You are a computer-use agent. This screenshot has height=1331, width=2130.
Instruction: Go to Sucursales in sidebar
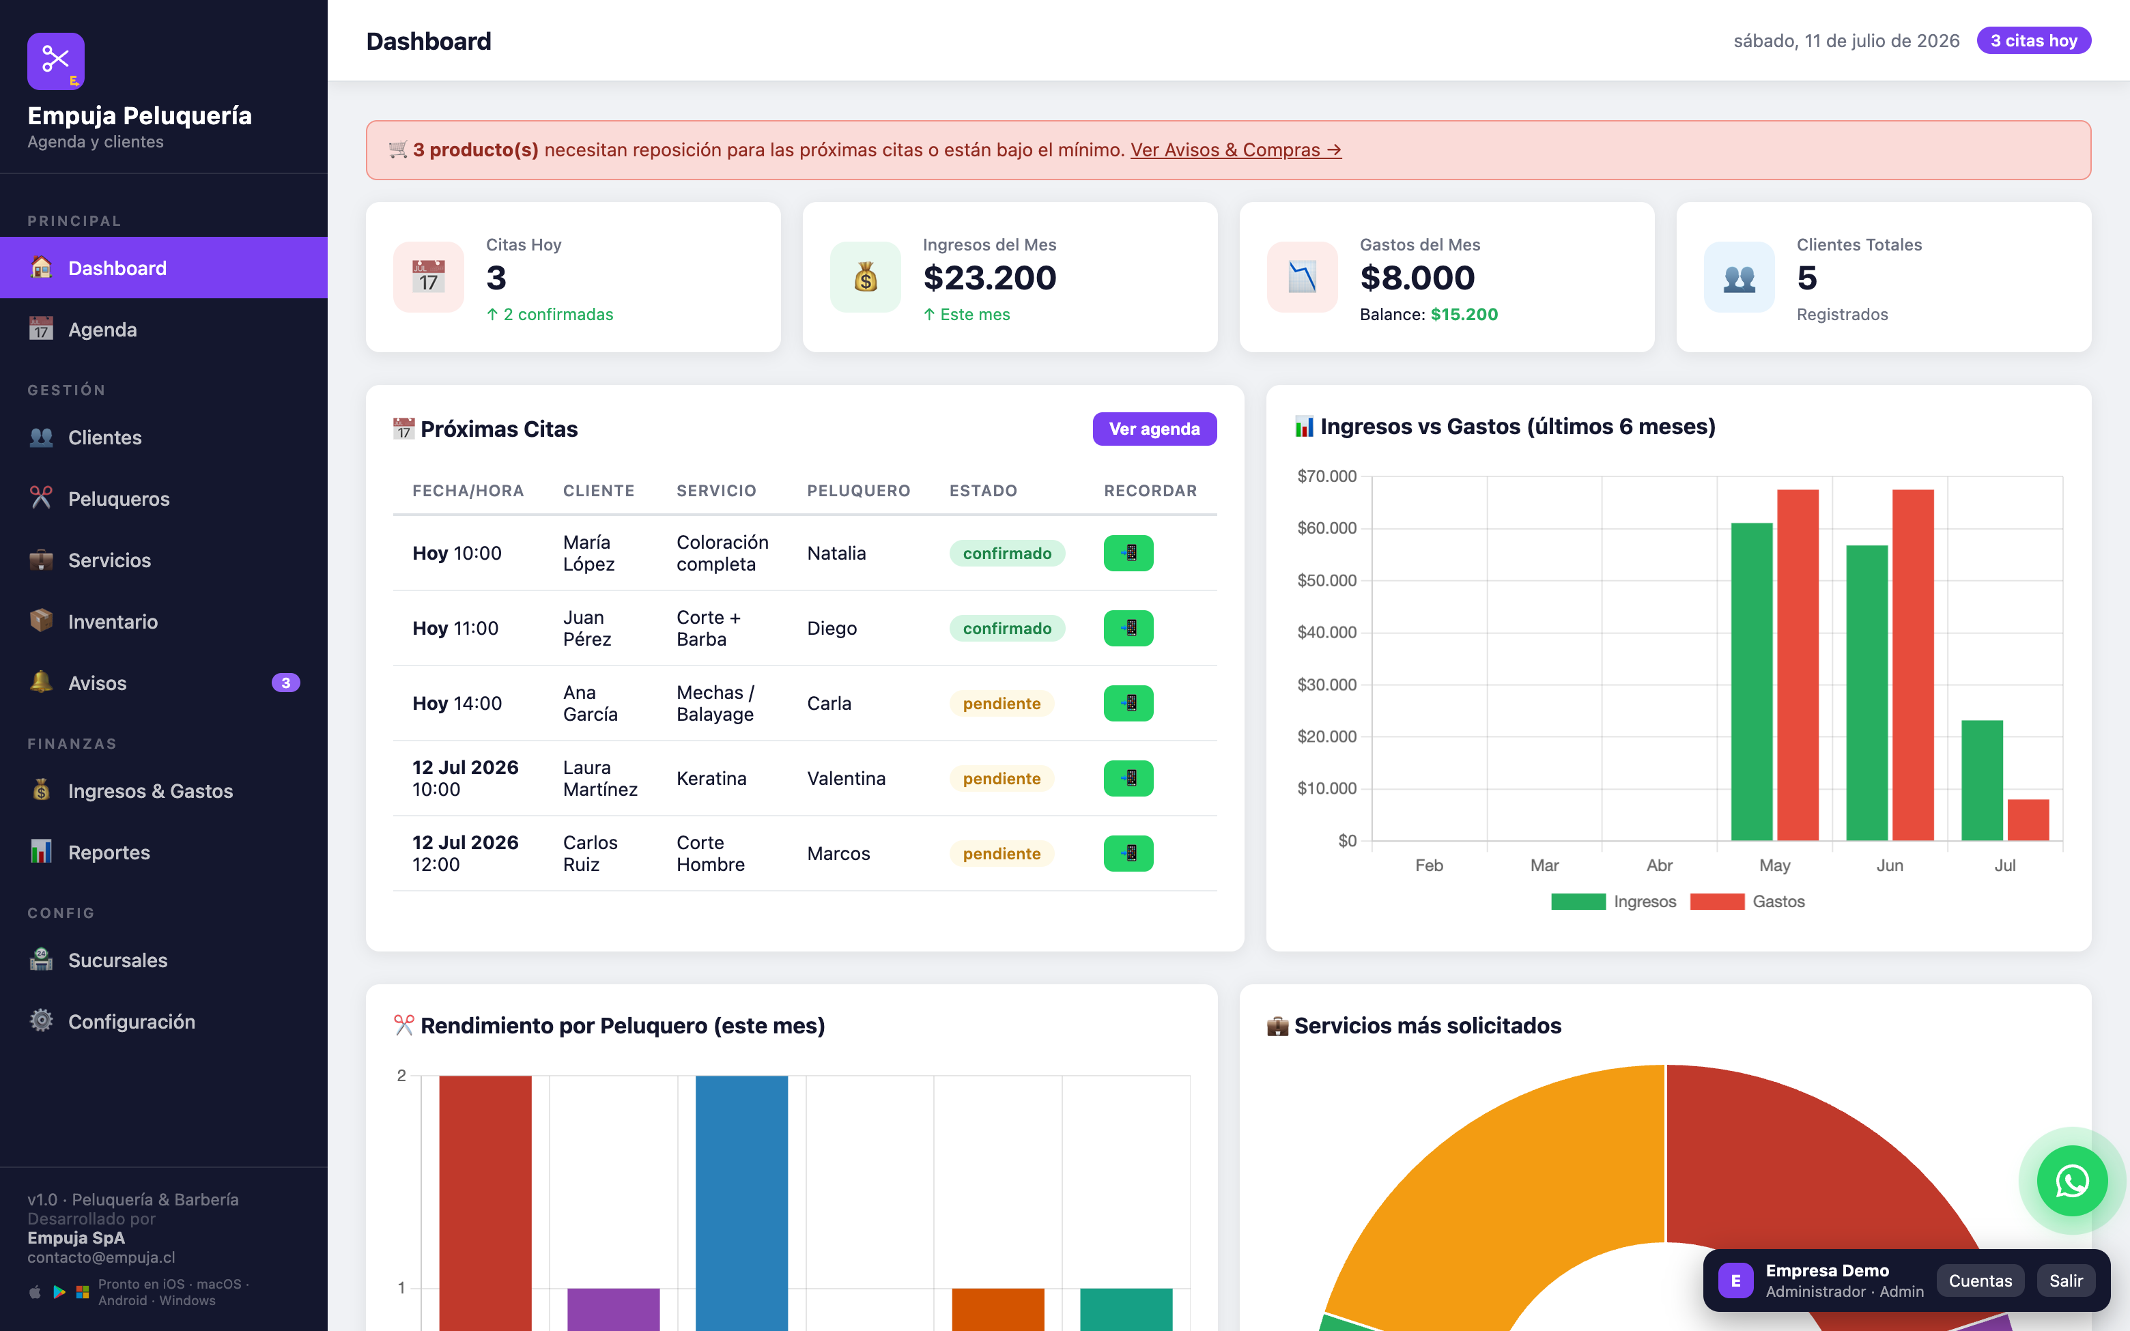[164, 960]
